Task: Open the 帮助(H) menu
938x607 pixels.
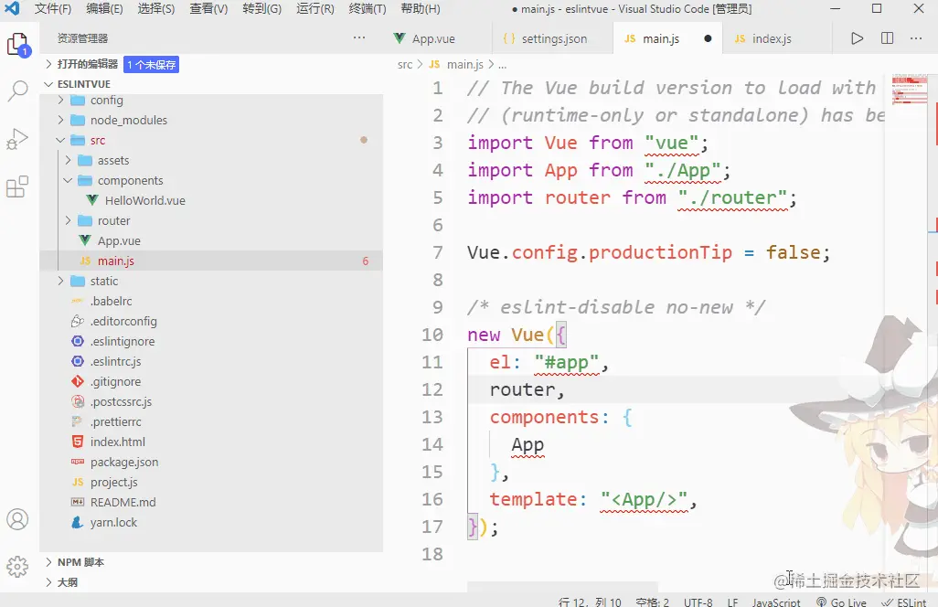Action: coord(421,8)
